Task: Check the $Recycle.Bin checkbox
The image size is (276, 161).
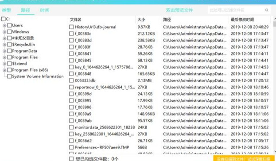Action: 9,45
